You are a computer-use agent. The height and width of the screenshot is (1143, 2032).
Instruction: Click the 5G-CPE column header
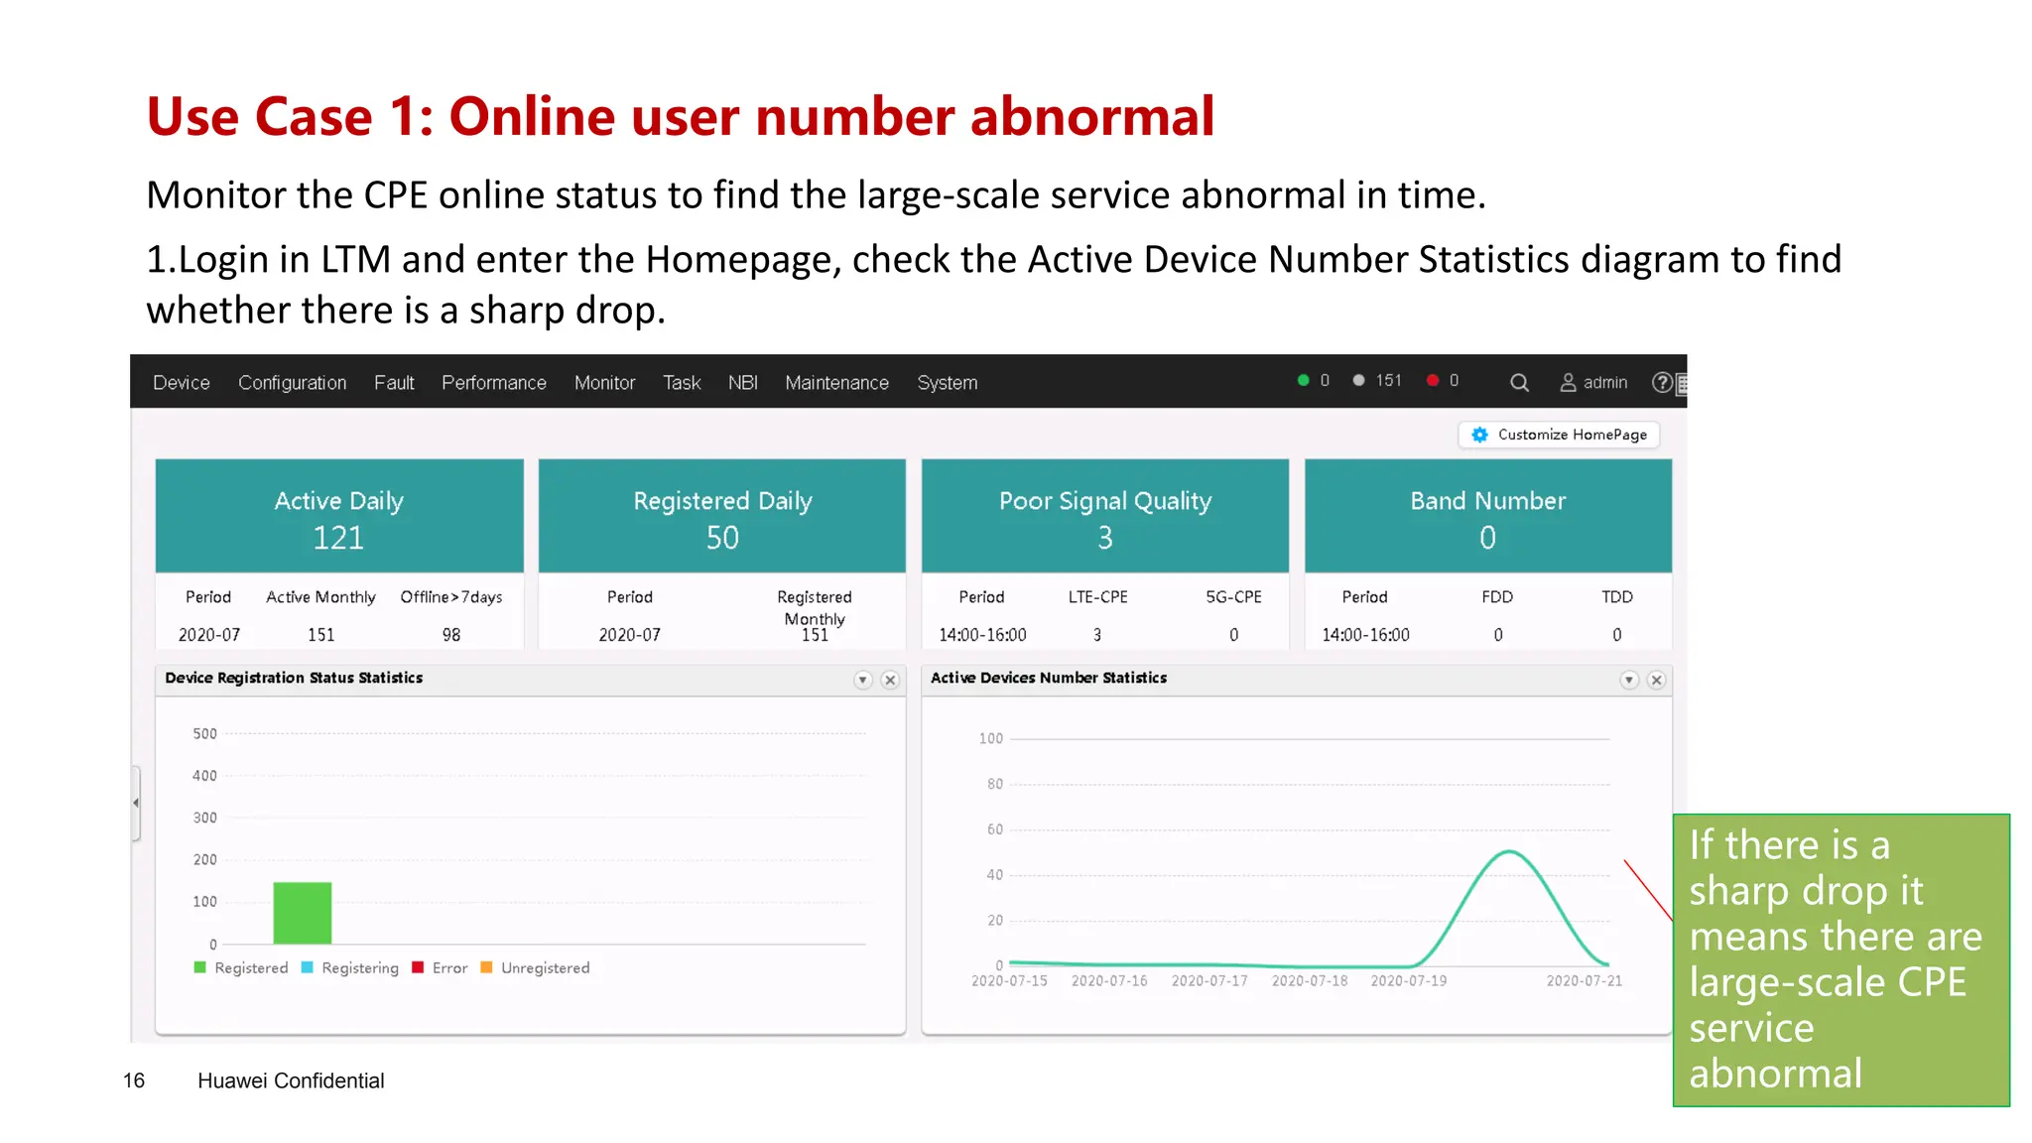pos(1233,597)
